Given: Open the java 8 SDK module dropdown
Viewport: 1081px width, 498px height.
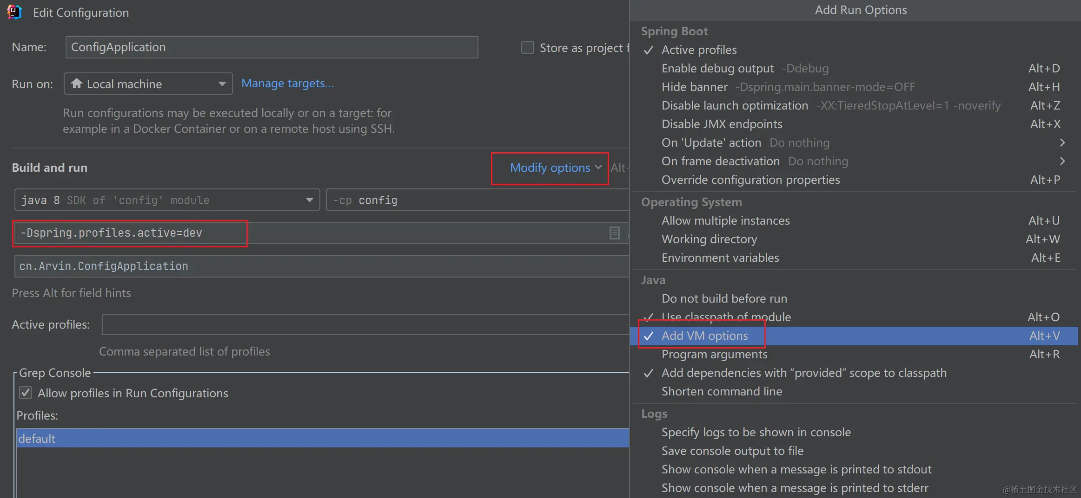Looking at the screenshot, I should pyautogui.click(x=167, y=200).
